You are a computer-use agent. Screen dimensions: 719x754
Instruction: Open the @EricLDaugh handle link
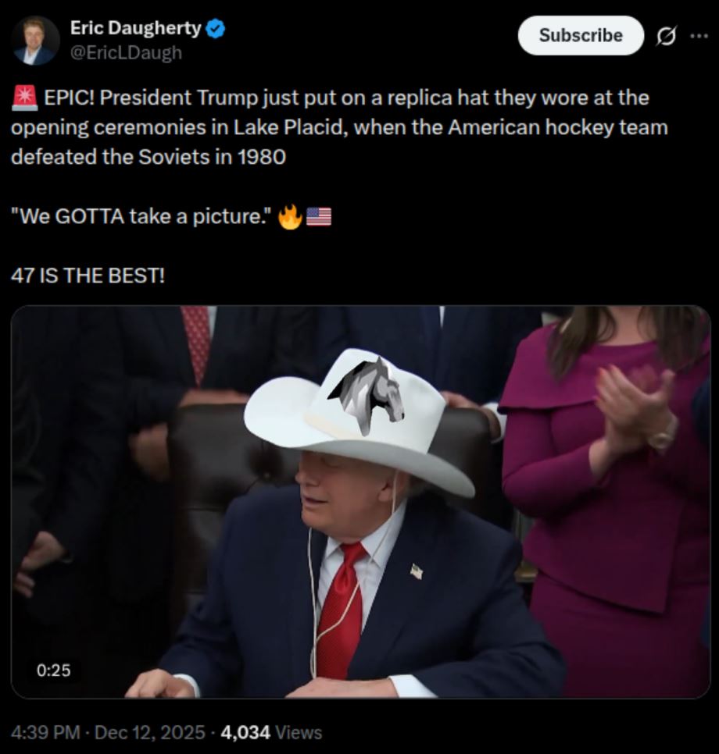coord(126,52)
